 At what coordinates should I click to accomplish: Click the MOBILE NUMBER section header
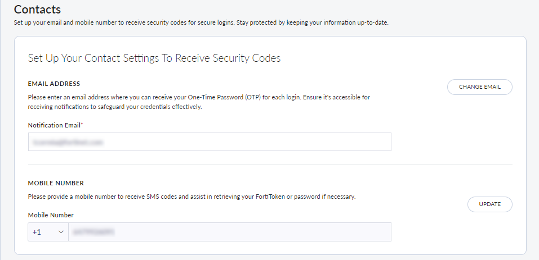click(56, 183)
